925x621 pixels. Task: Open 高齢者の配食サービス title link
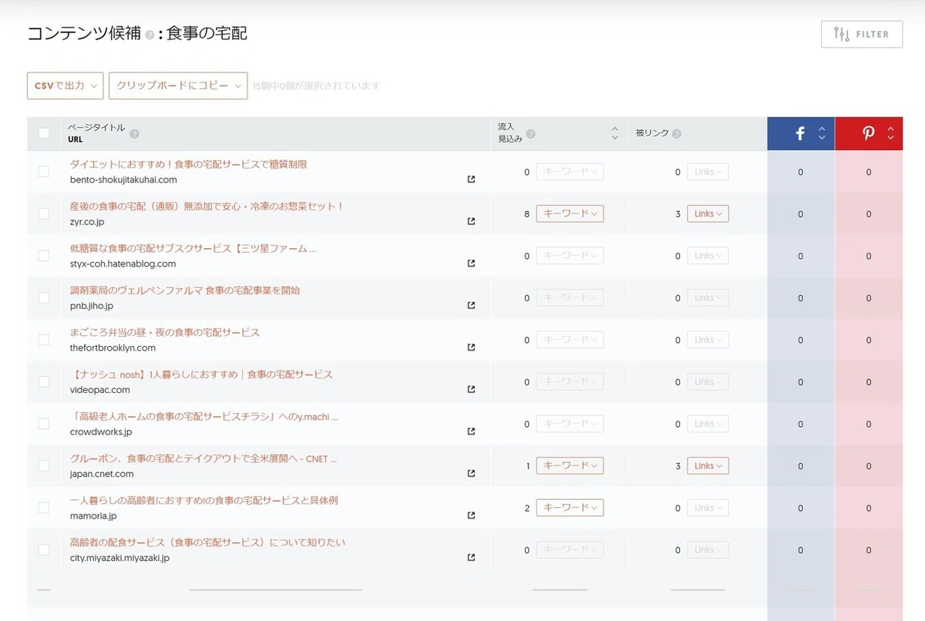[207, 542]
